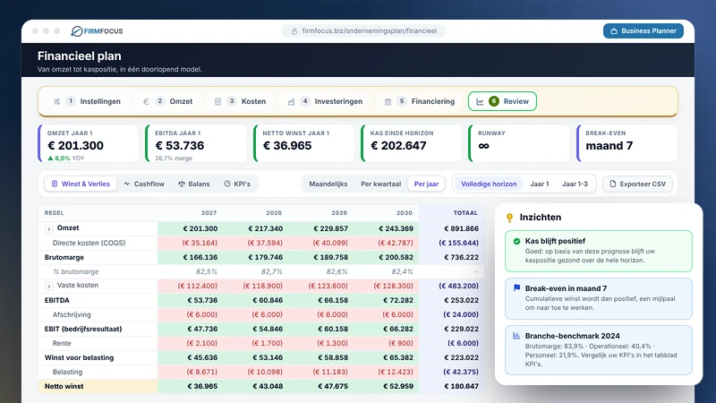Screen dimensions: 716x403
Task: Click the Omzet Jaar 1 card
Action: pos(89,143)
